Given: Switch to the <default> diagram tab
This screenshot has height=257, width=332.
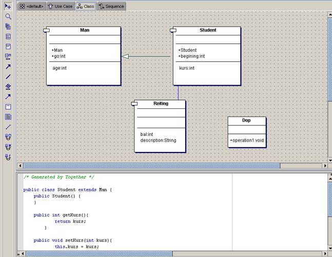Looking at the screenshot, I should [x=32, y=6].
